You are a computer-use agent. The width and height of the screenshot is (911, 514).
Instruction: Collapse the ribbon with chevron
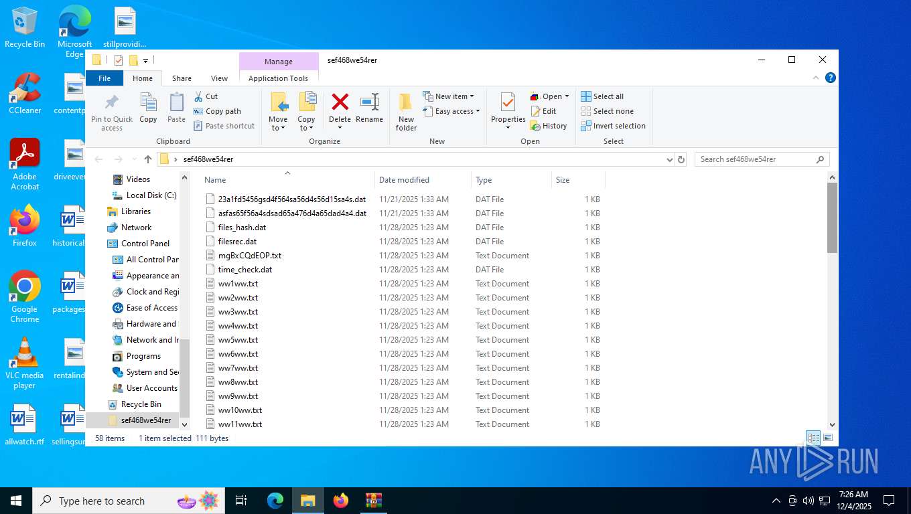(817, 78)
